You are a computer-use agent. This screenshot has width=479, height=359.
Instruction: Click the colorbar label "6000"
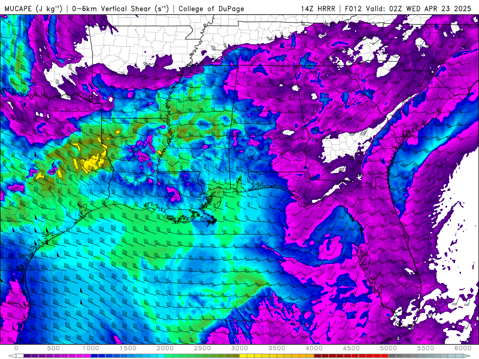tap(463, 348)
